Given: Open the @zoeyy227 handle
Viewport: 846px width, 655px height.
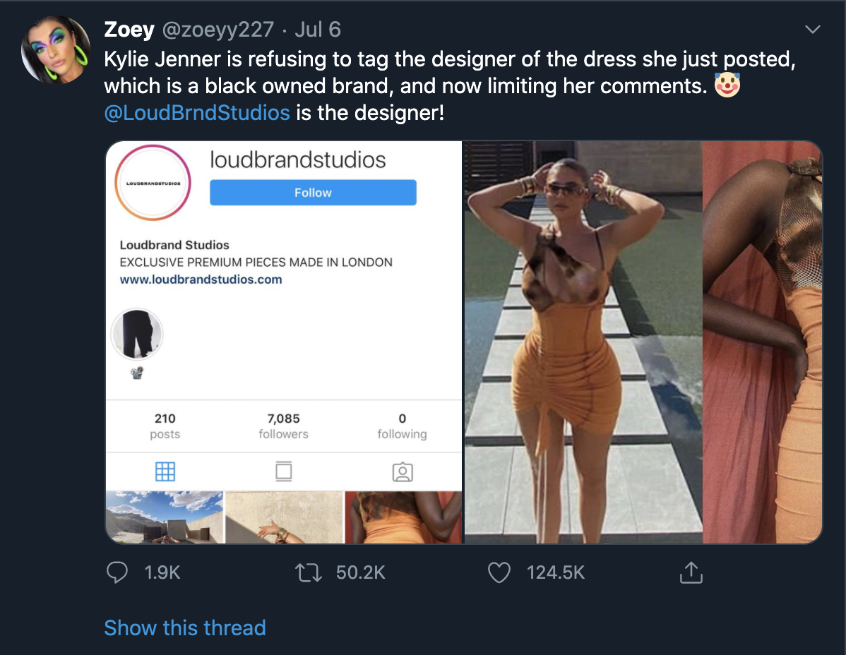Looking at the screenshot, I should tap(218, 30).
